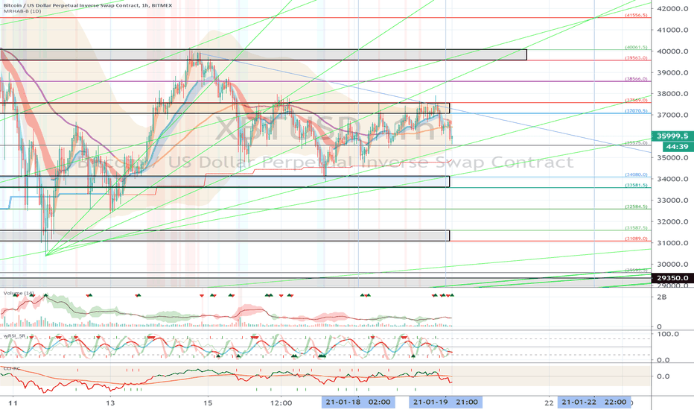Click the (40061.5) green level label
694x410 pixels.
point(636,47)
